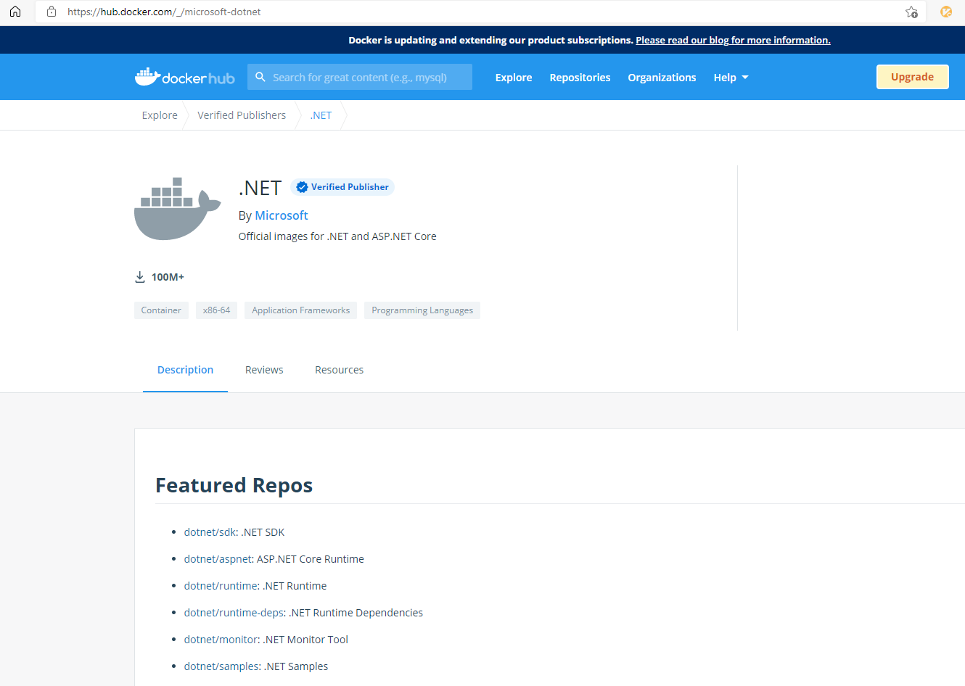This screenshot has width=965, height=686.
Task: Click the padlock site info icon
Action: tap(52, 12)
